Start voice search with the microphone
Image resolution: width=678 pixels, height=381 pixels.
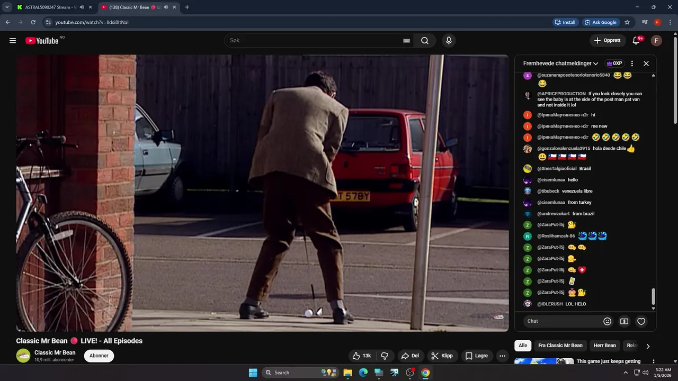coord(449,41)
